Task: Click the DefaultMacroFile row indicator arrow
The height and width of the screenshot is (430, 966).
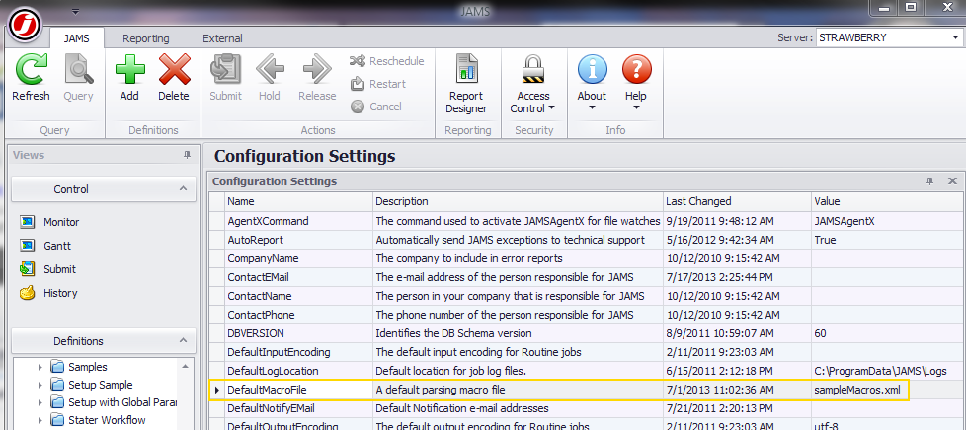Action: pyautogui.click(x=217, y=390)
